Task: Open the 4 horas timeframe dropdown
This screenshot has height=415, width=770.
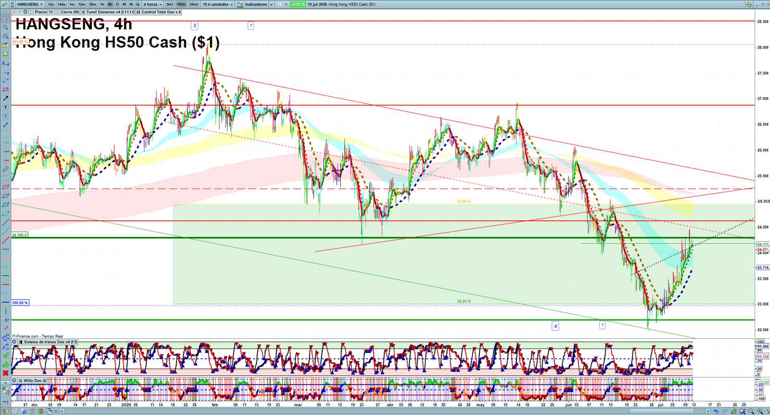Action: point(153,4)
